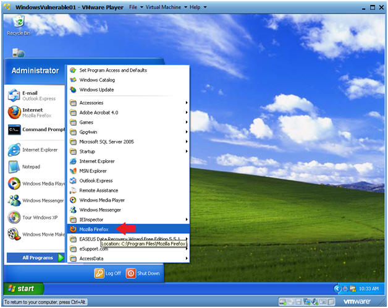Open the VMware Help dropdown menu

coord(198,7)
